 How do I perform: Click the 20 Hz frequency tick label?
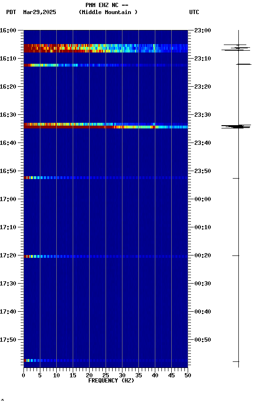pos(89,375)
